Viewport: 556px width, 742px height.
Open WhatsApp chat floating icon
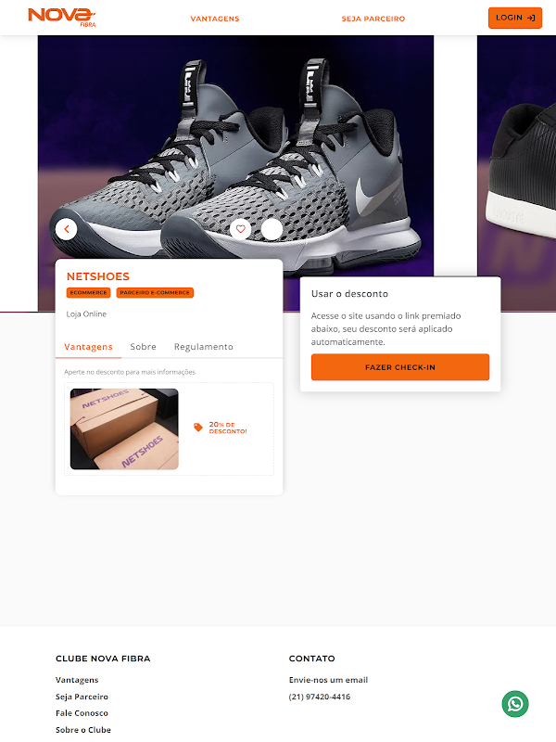pos(515,704)
